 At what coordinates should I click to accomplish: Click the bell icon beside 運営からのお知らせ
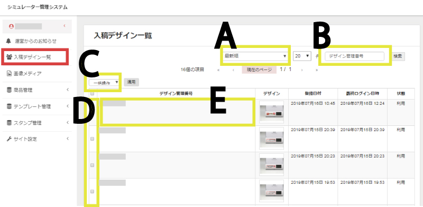(9, 41)
